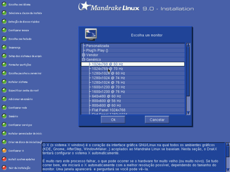Click the 'Escolha um monitor' dialog title text

147,35
